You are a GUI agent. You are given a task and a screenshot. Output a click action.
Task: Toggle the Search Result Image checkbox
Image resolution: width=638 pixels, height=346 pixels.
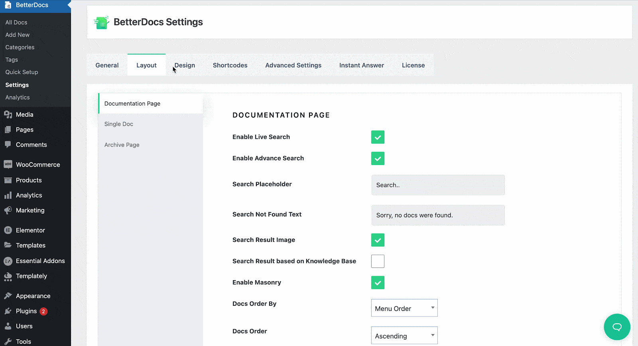(x=378, y=240)
